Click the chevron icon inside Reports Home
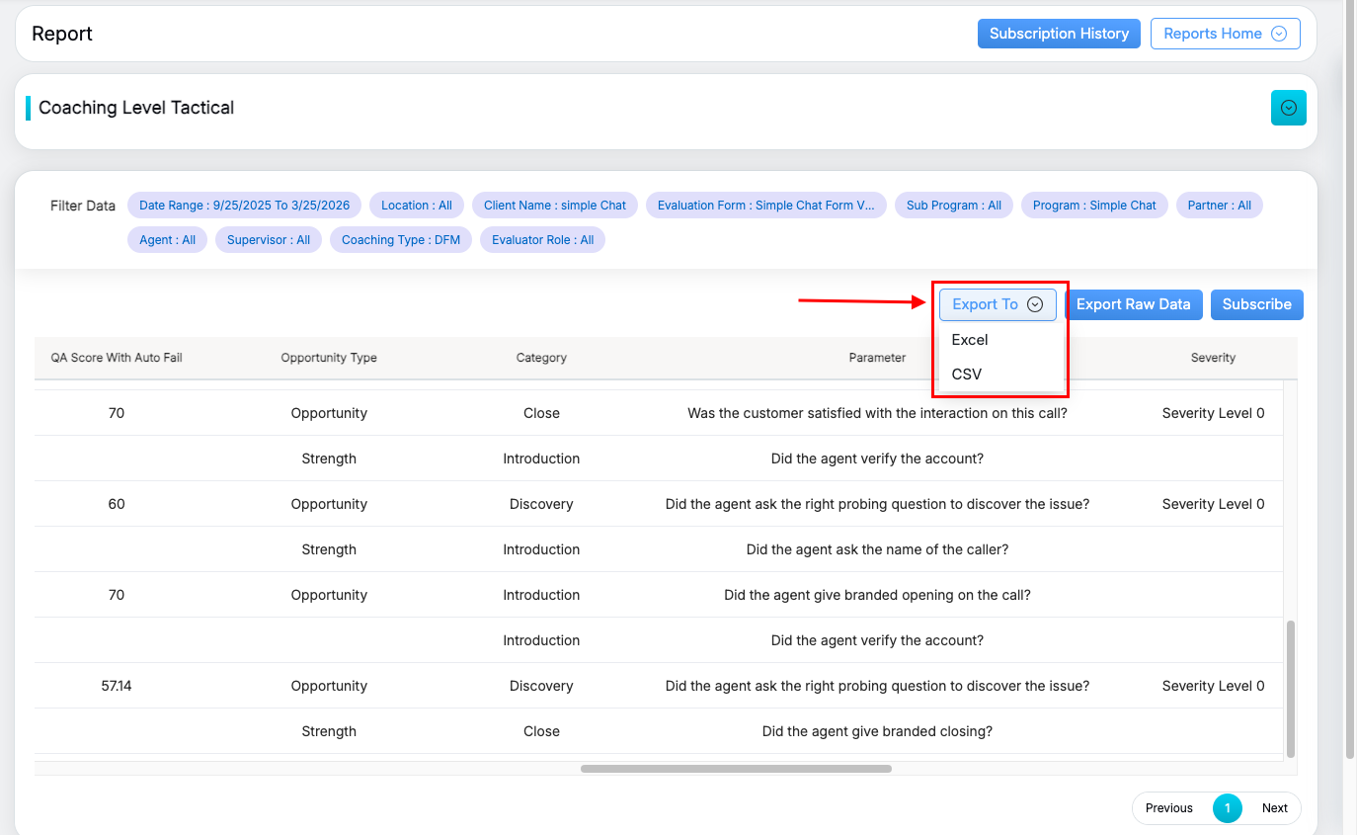 point(1279,34)
